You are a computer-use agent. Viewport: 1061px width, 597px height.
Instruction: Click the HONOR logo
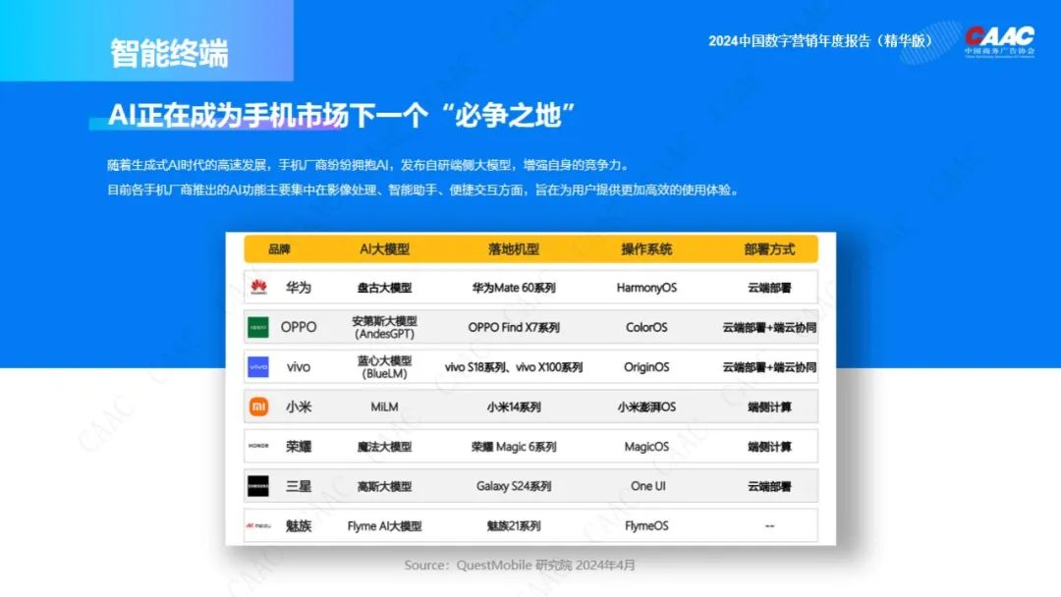click(x=258, y=446)
